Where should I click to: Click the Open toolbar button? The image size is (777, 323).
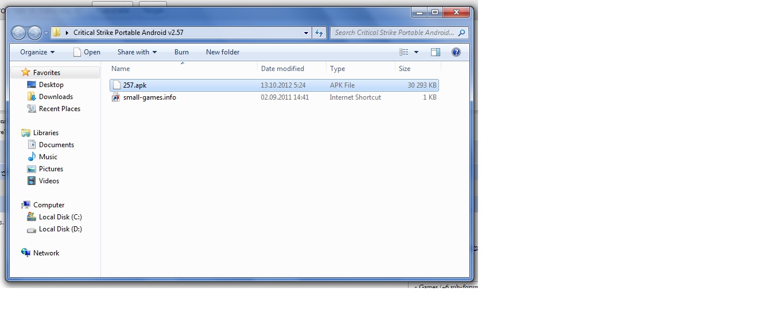click(87, 52)
